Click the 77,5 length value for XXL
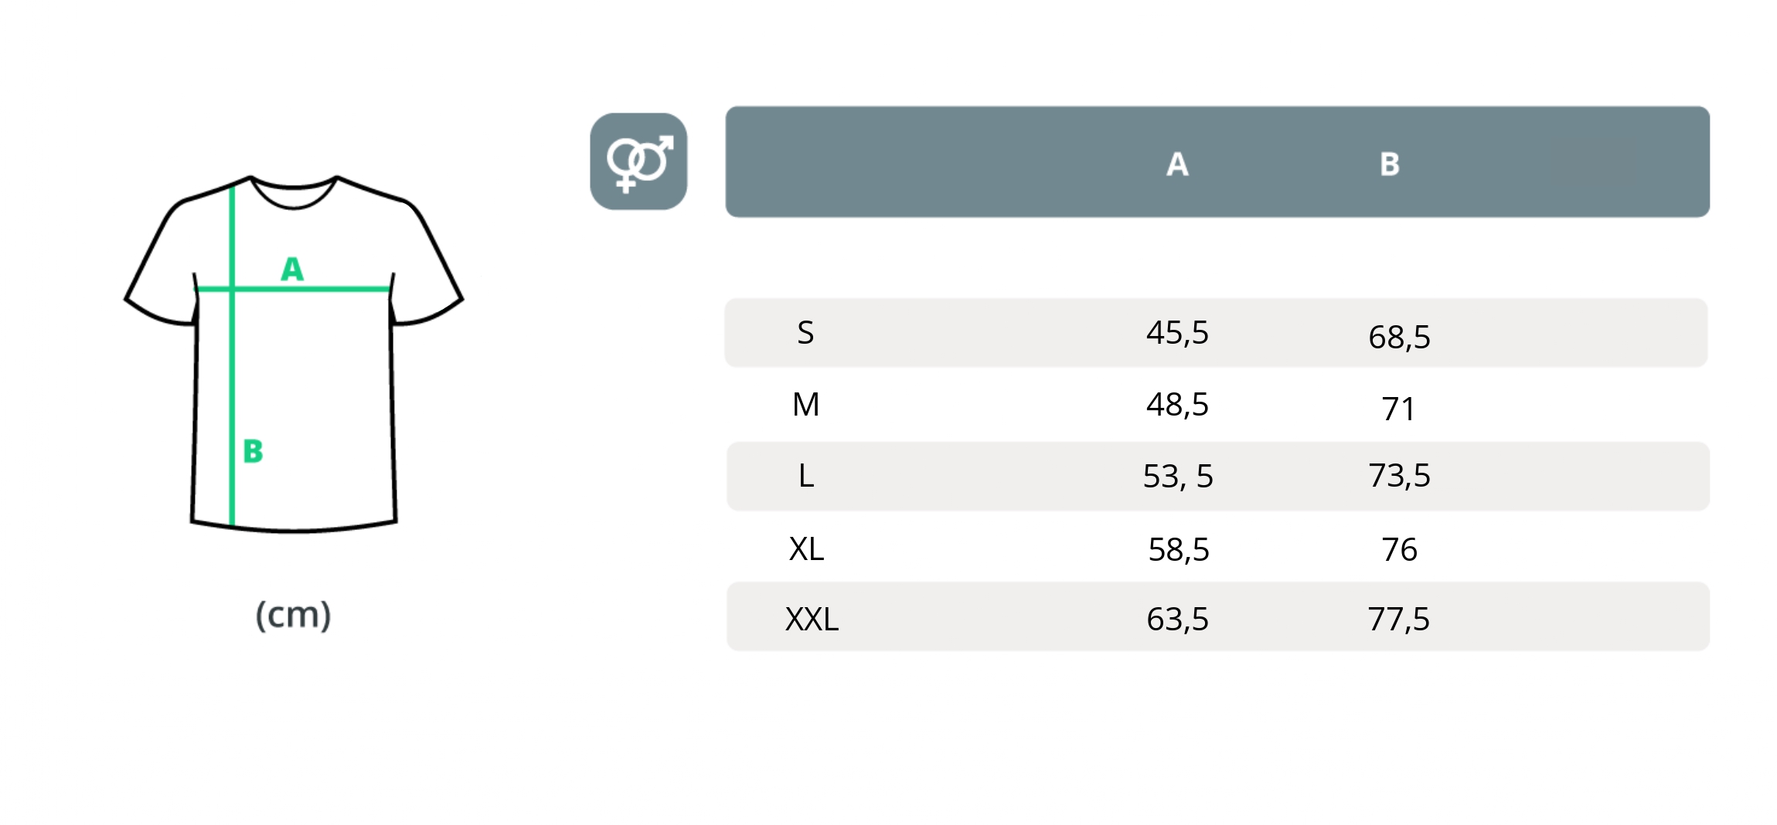 coord(1398,620)
